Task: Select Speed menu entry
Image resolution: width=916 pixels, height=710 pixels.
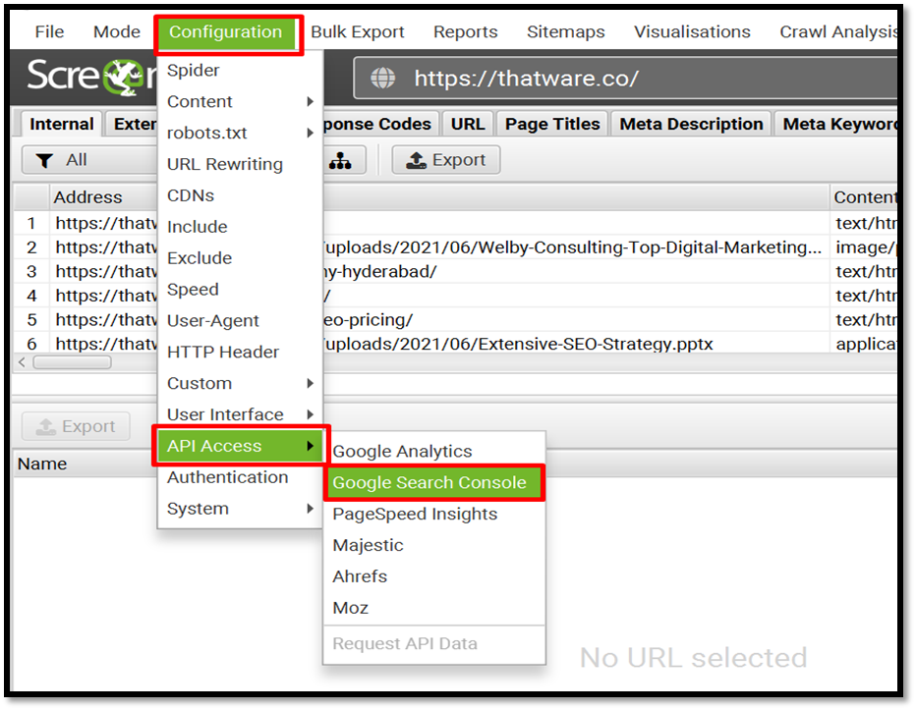Action: point(240,290)
